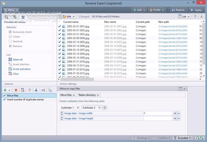The width and height of the screenshot is (207, 142).
Task: Click the duplicate action icon
Action: (50, 90)
